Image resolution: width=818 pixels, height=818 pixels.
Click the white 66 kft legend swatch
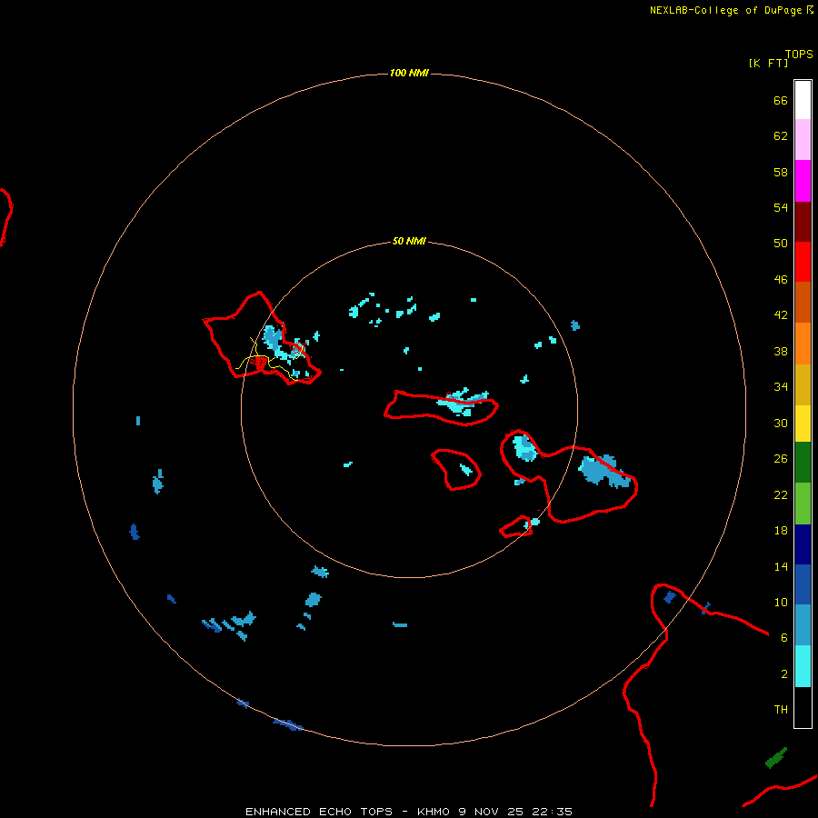coord(803,100)
